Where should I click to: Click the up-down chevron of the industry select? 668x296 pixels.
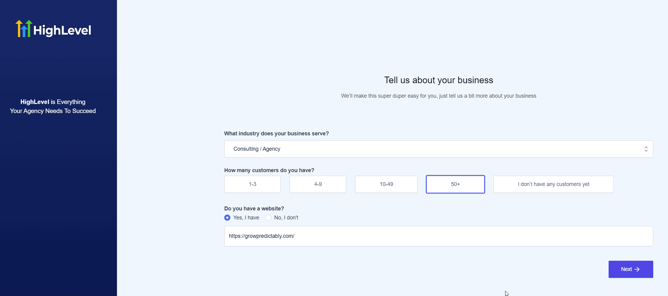(646, 149)
